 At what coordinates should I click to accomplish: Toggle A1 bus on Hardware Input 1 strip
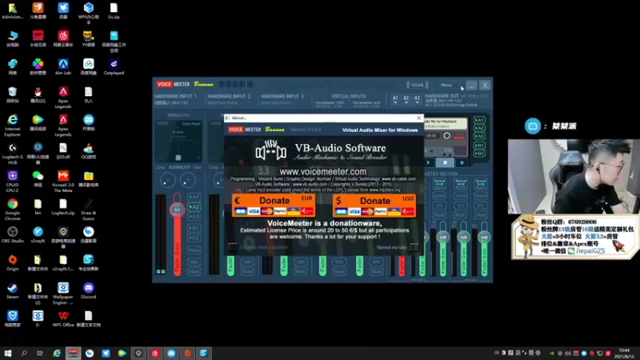tap(194, 197)
